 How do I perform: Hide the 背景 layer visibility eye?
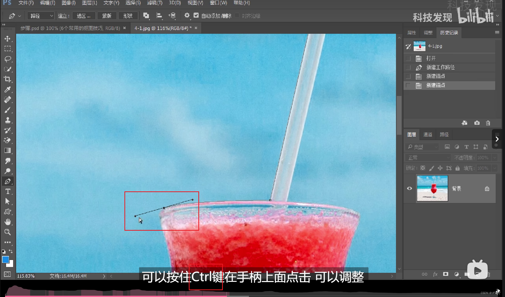(x=409, y=188)
